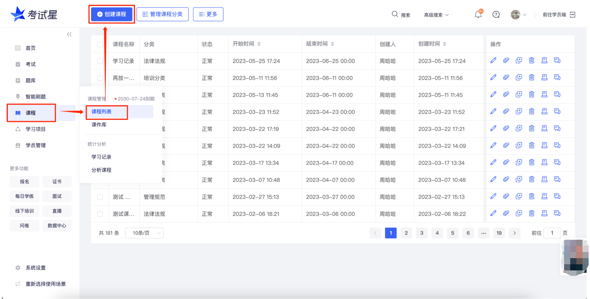
Task: Sort by 开始时间 column header arrows
Action: tap(259, 44)
